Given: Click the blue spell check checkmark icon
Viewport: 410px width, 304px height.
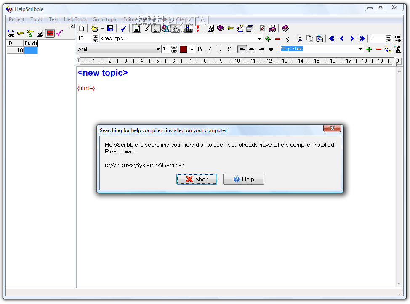Looking at the screenshot, I should tap(123, 29).
